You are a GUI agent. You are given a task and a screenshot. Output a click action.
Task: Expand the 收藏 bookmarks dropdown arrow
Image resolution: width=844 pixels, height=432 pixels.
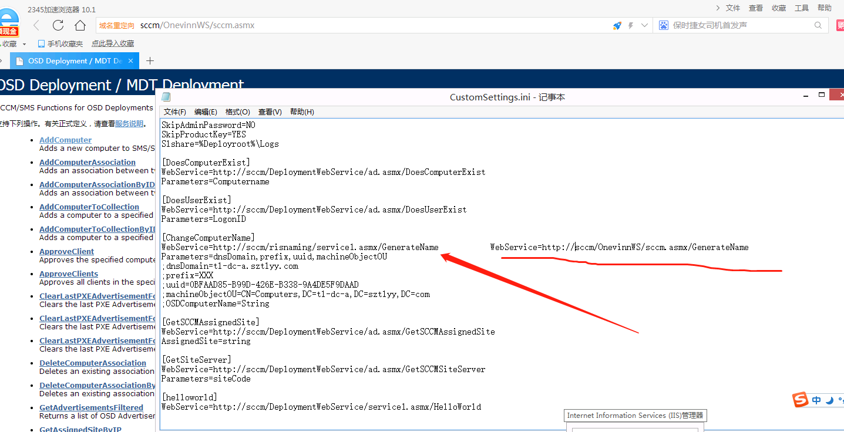point(24,44)
